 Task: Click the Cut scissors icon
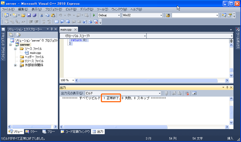coord(42,15)
